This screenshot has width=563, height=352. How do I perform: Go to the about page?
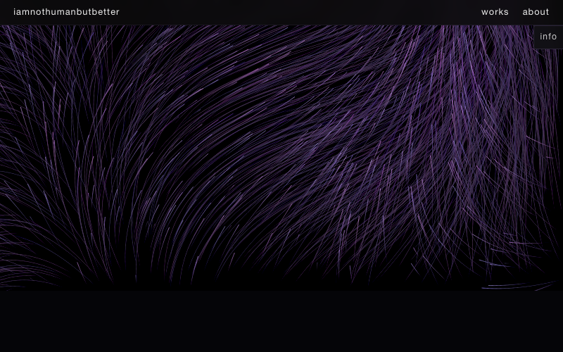click(536, 12)
